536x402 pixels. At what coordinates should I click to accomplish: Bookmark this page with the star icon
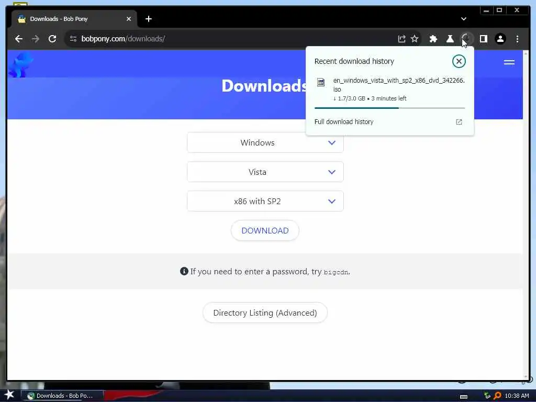click(415, 39)
